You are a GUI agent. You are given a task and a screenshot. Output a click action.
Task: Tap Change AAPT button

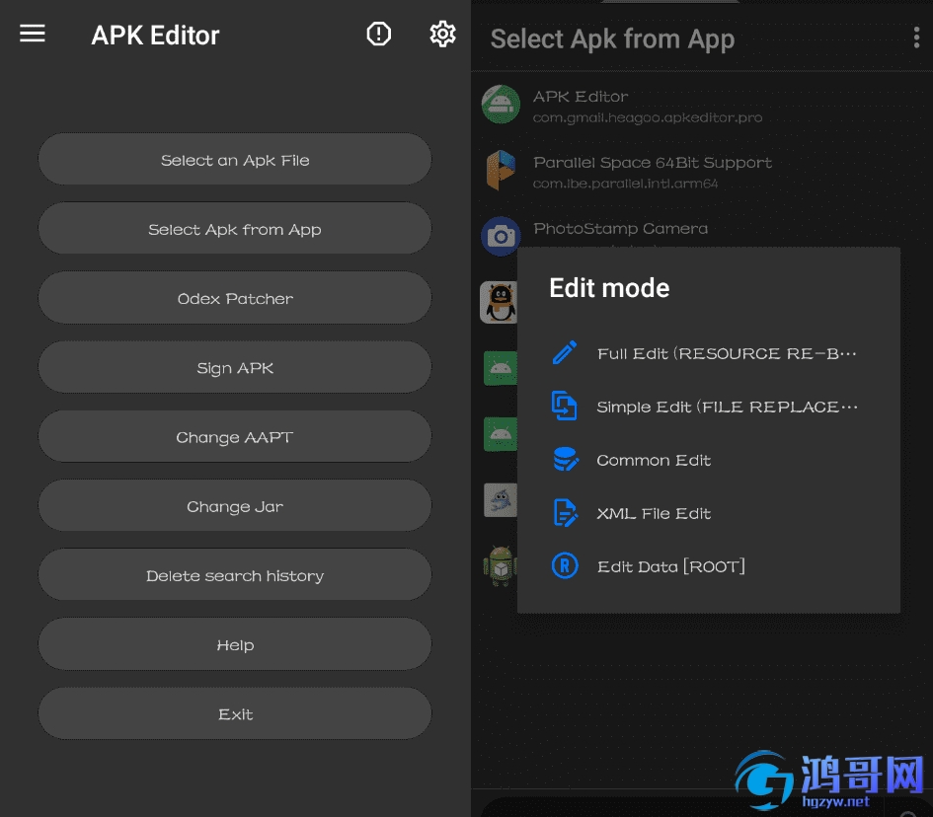point(235,436)
